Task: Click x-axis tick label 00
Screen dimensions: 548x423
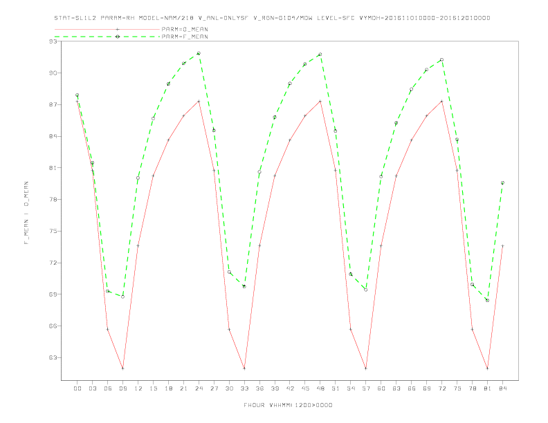Action: coord(77,388)
